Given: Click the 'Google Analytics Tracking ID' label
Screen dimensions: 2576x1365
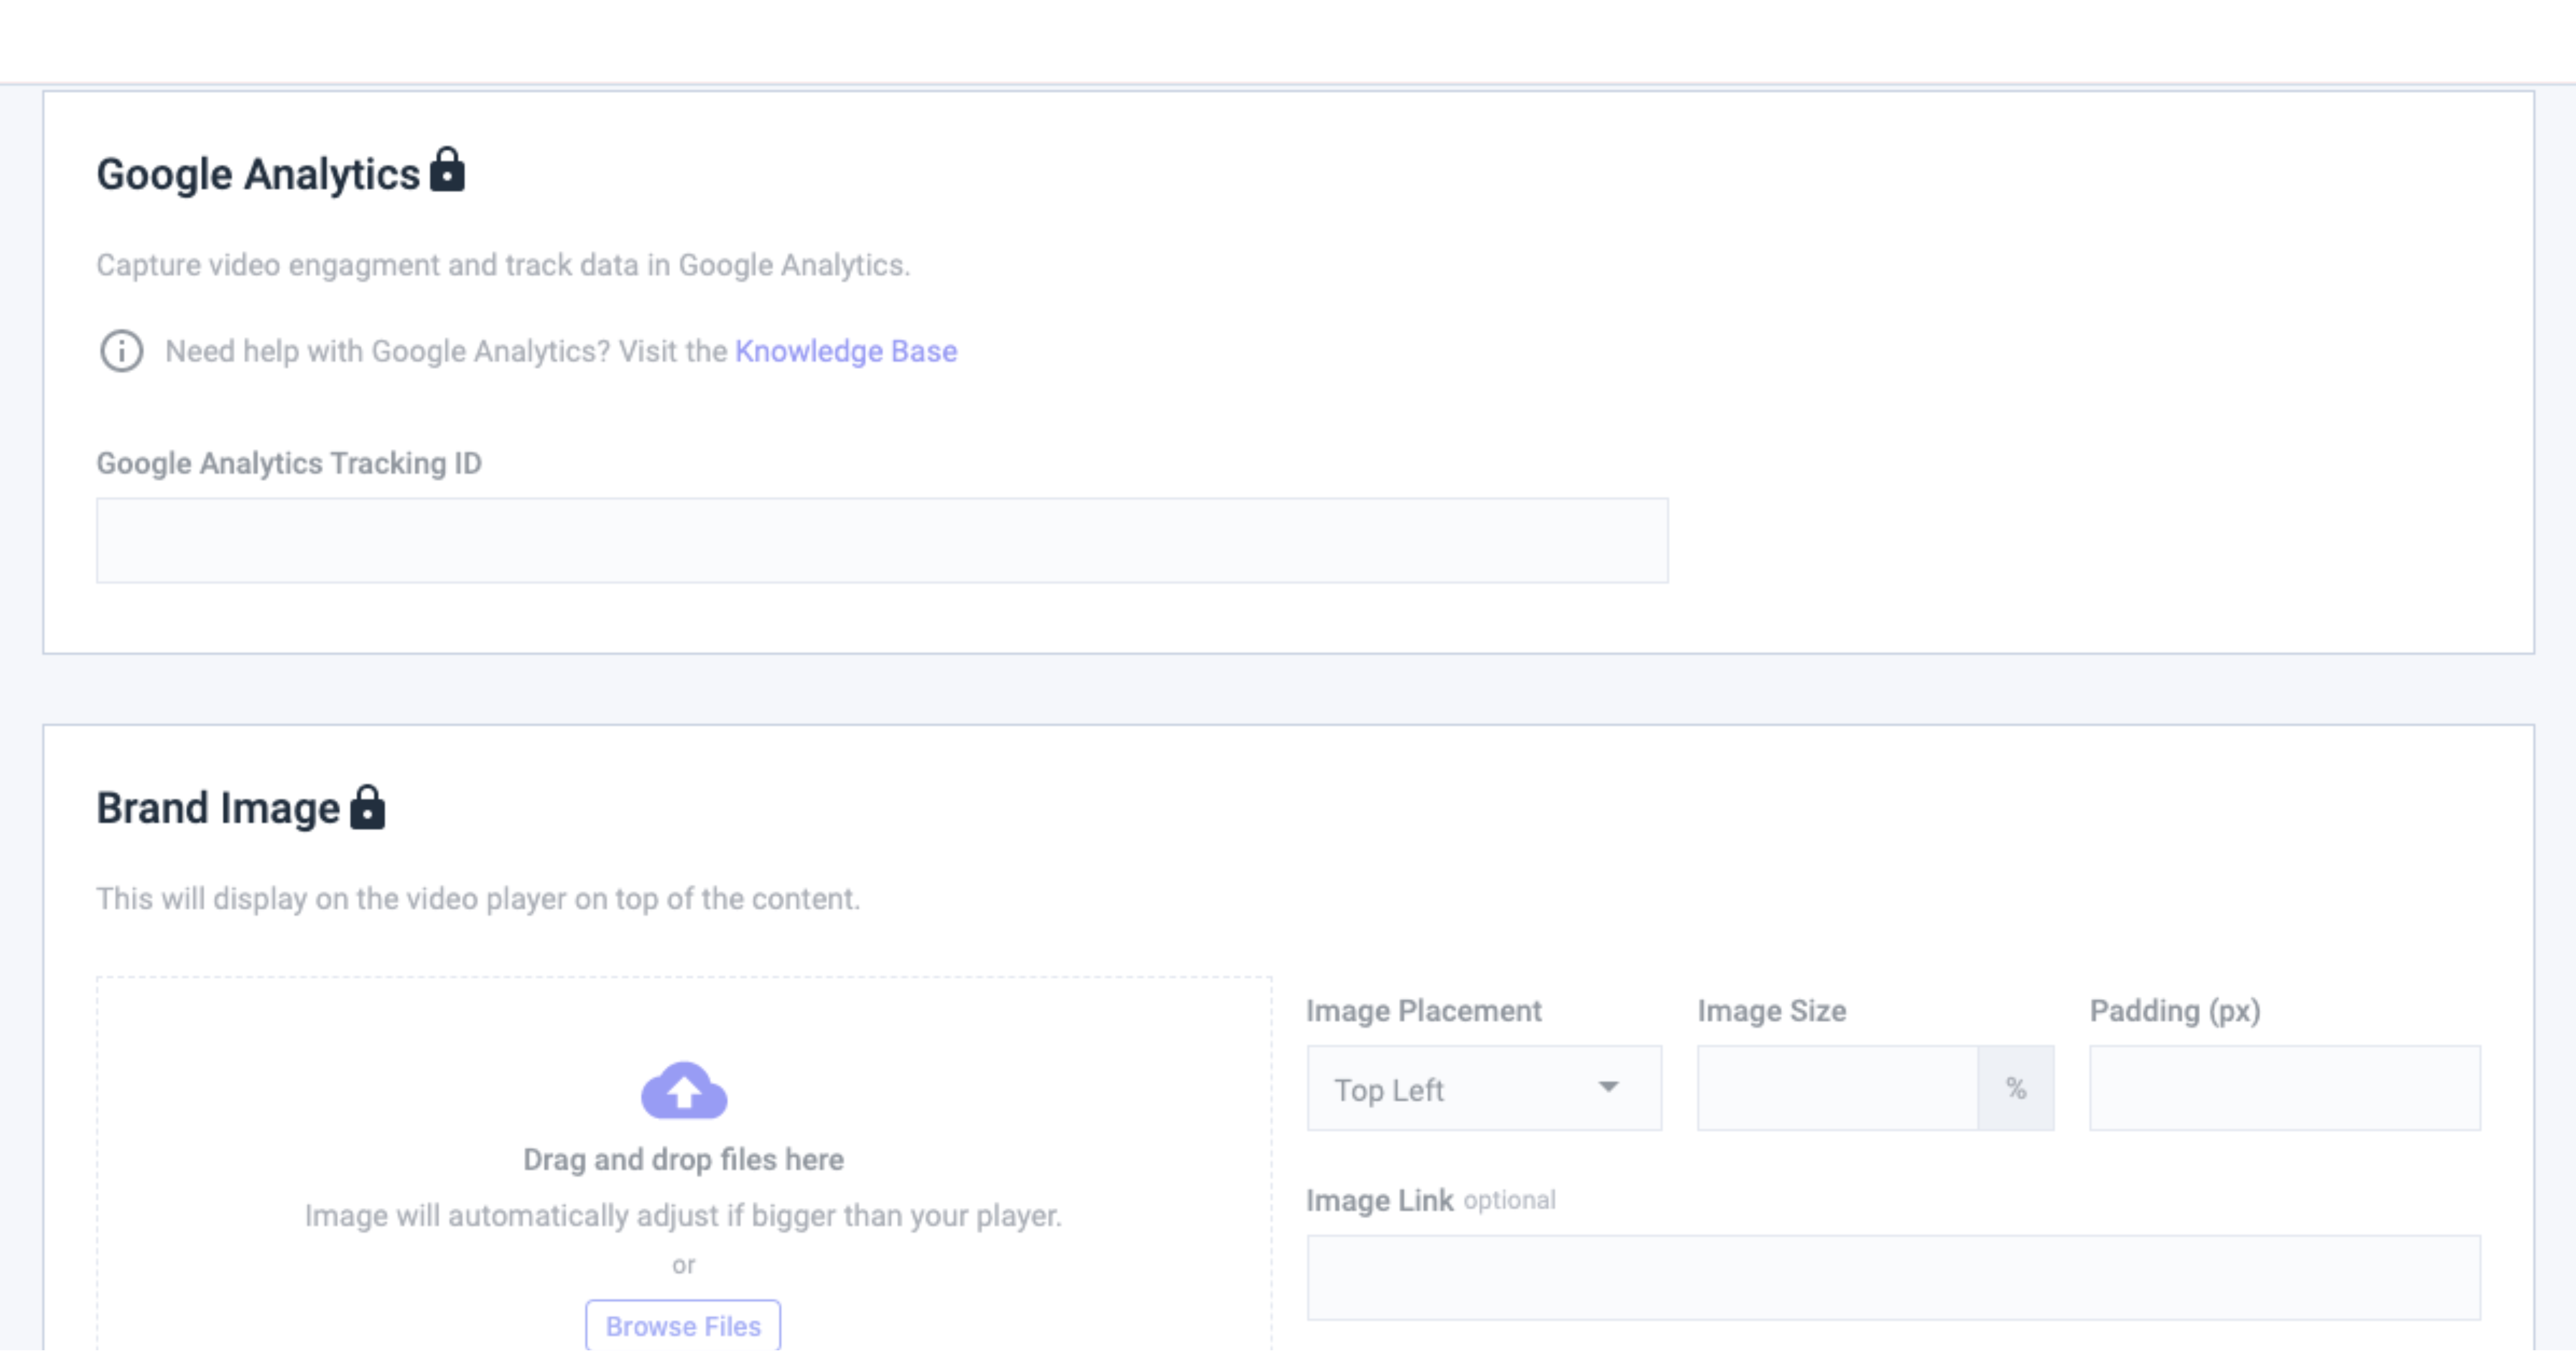Looking at the screenshot, I should coord(289,463).
